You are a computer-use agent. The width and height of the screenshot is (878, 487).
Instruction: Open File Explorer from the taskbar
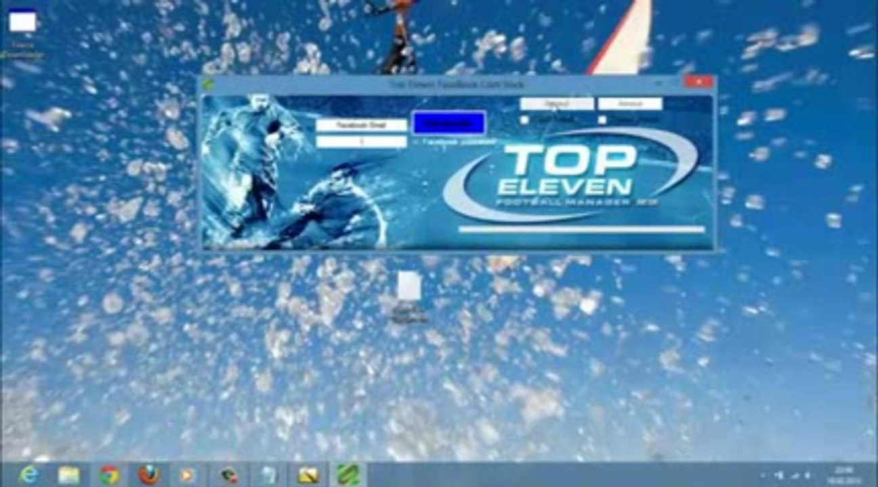click(x=68, y=475)
